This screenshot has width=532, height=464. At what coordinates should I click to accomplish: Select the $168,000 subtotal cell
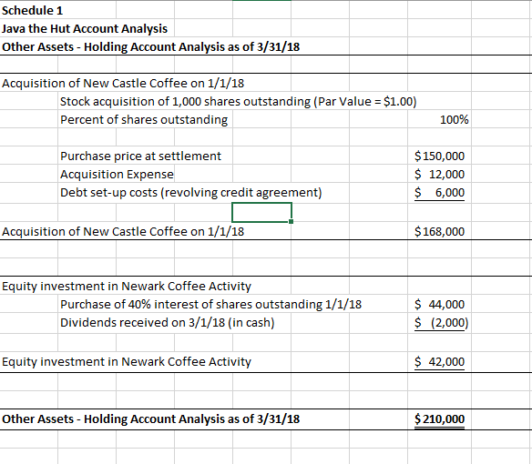click(439, 231)
